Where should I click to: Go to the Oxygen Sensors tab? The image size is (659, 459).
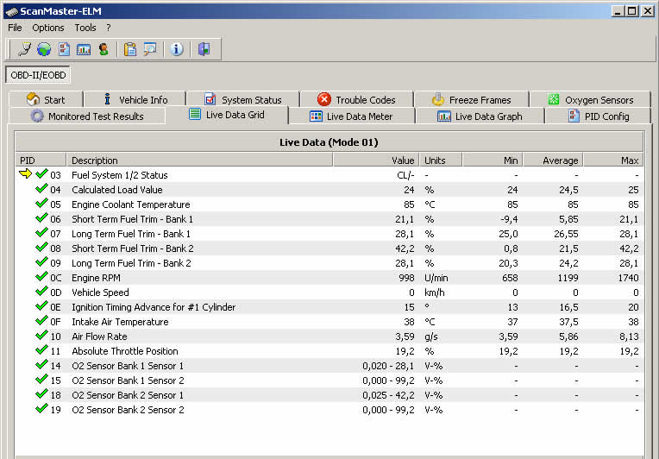[x=590, y=100]
